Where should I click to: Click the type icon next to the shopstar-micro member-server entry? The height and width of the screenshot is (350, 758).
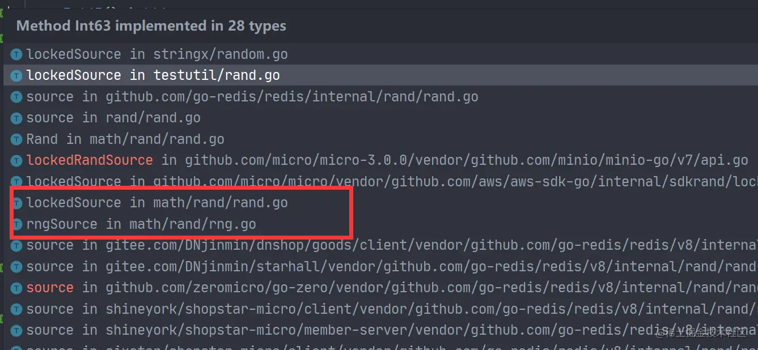(x=16, y=330)
